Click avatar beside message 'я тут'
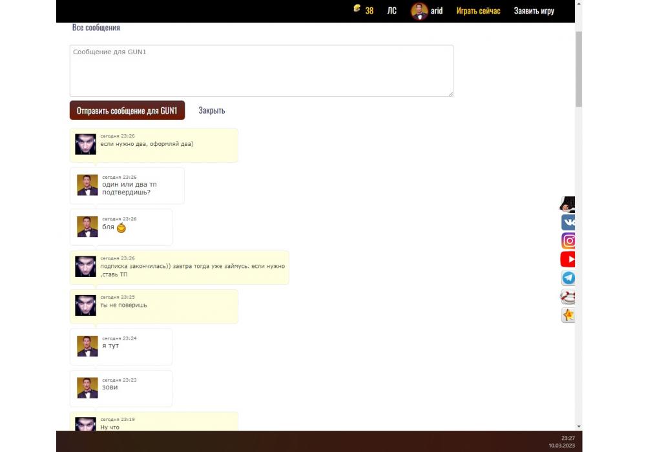646x452 pixels. pos(87,346)
